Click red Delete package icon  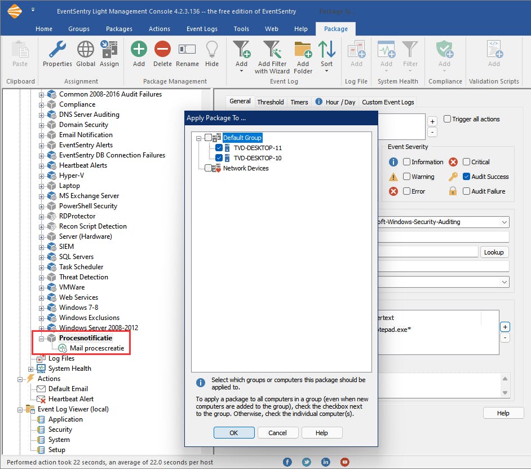tap(162, 49)
